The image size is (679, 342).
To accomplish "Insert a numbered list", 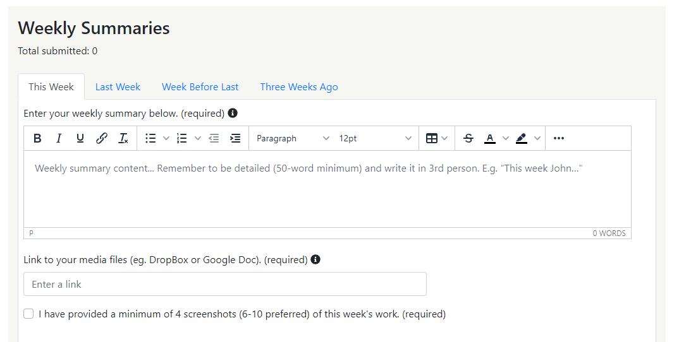I will click(x=182, y=138).
